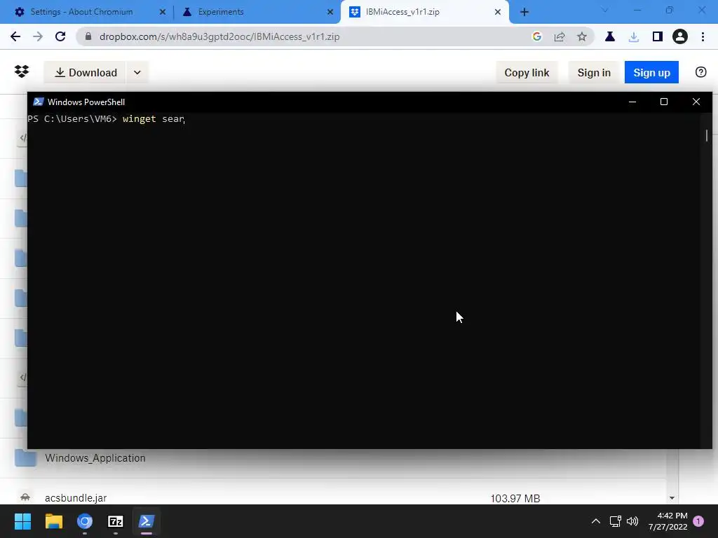Open 7-Zip from the taskbar

(x=116, y=521)
